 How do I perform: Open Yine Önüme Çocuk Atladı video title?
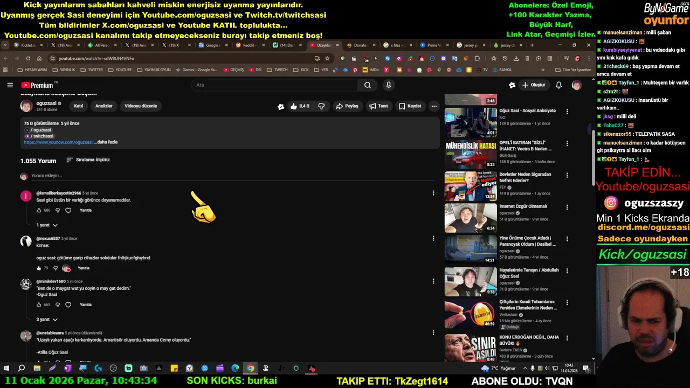click(527, 241)
